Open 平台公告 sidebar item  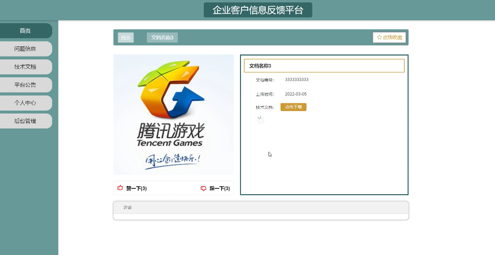tap(25, 85)
